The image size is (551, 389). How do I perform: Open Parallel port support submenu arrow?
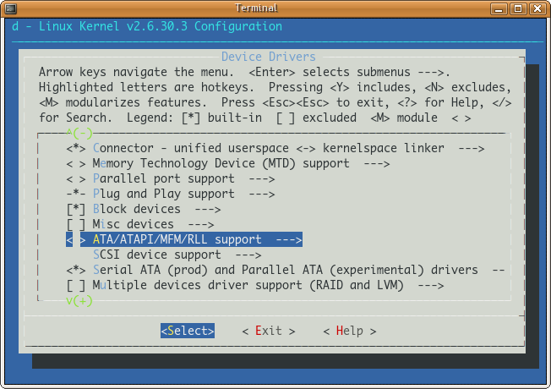(x=262, y=179)
